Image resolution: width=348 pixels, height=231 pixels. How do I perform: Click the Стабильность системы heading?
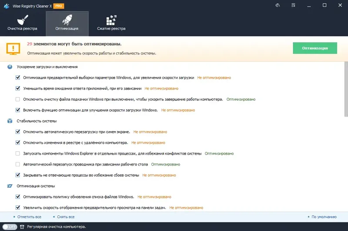pyautogui.click(x=37, y=121)
